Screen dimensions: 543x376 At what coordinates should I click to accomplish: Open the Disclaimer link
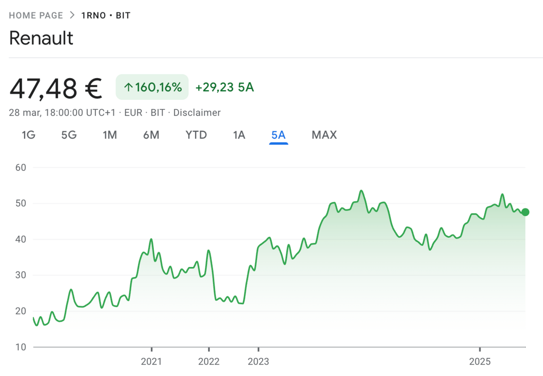197,113
